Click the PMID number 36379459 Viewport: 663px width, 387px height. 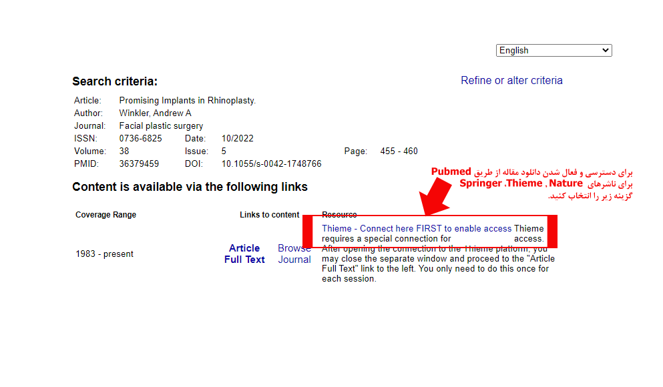click(139, 164)
